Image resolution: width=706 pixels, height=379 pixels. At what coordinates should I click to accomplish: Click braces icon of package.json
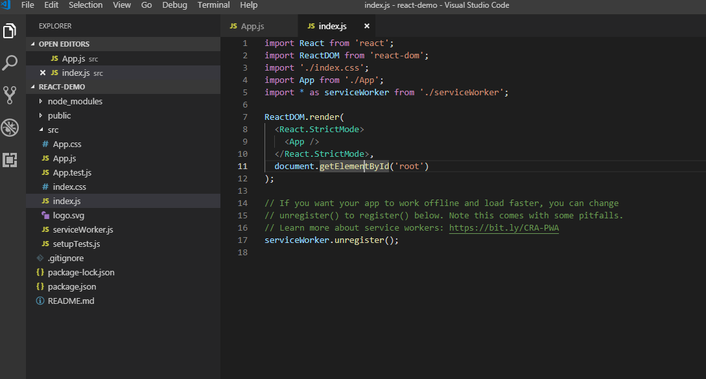pyautogui.click(x=40, y=286)
